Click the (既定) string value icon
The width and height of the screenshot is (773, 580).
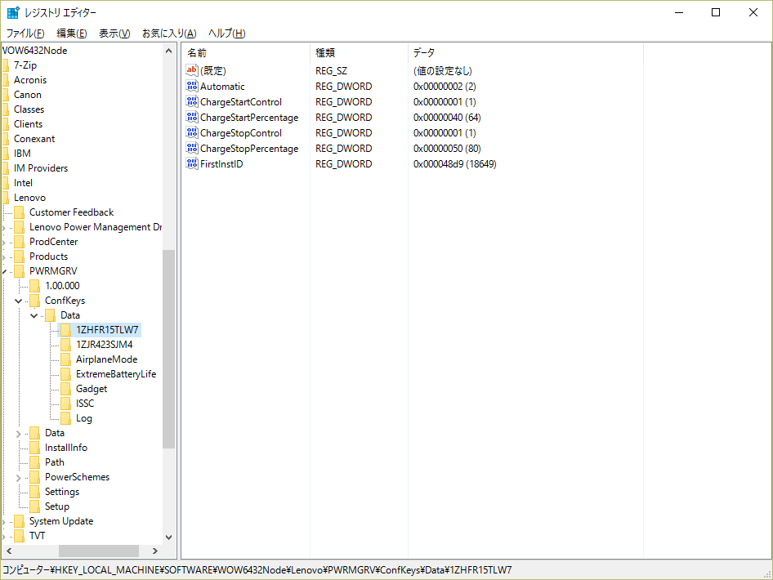(x=192, y=70)
